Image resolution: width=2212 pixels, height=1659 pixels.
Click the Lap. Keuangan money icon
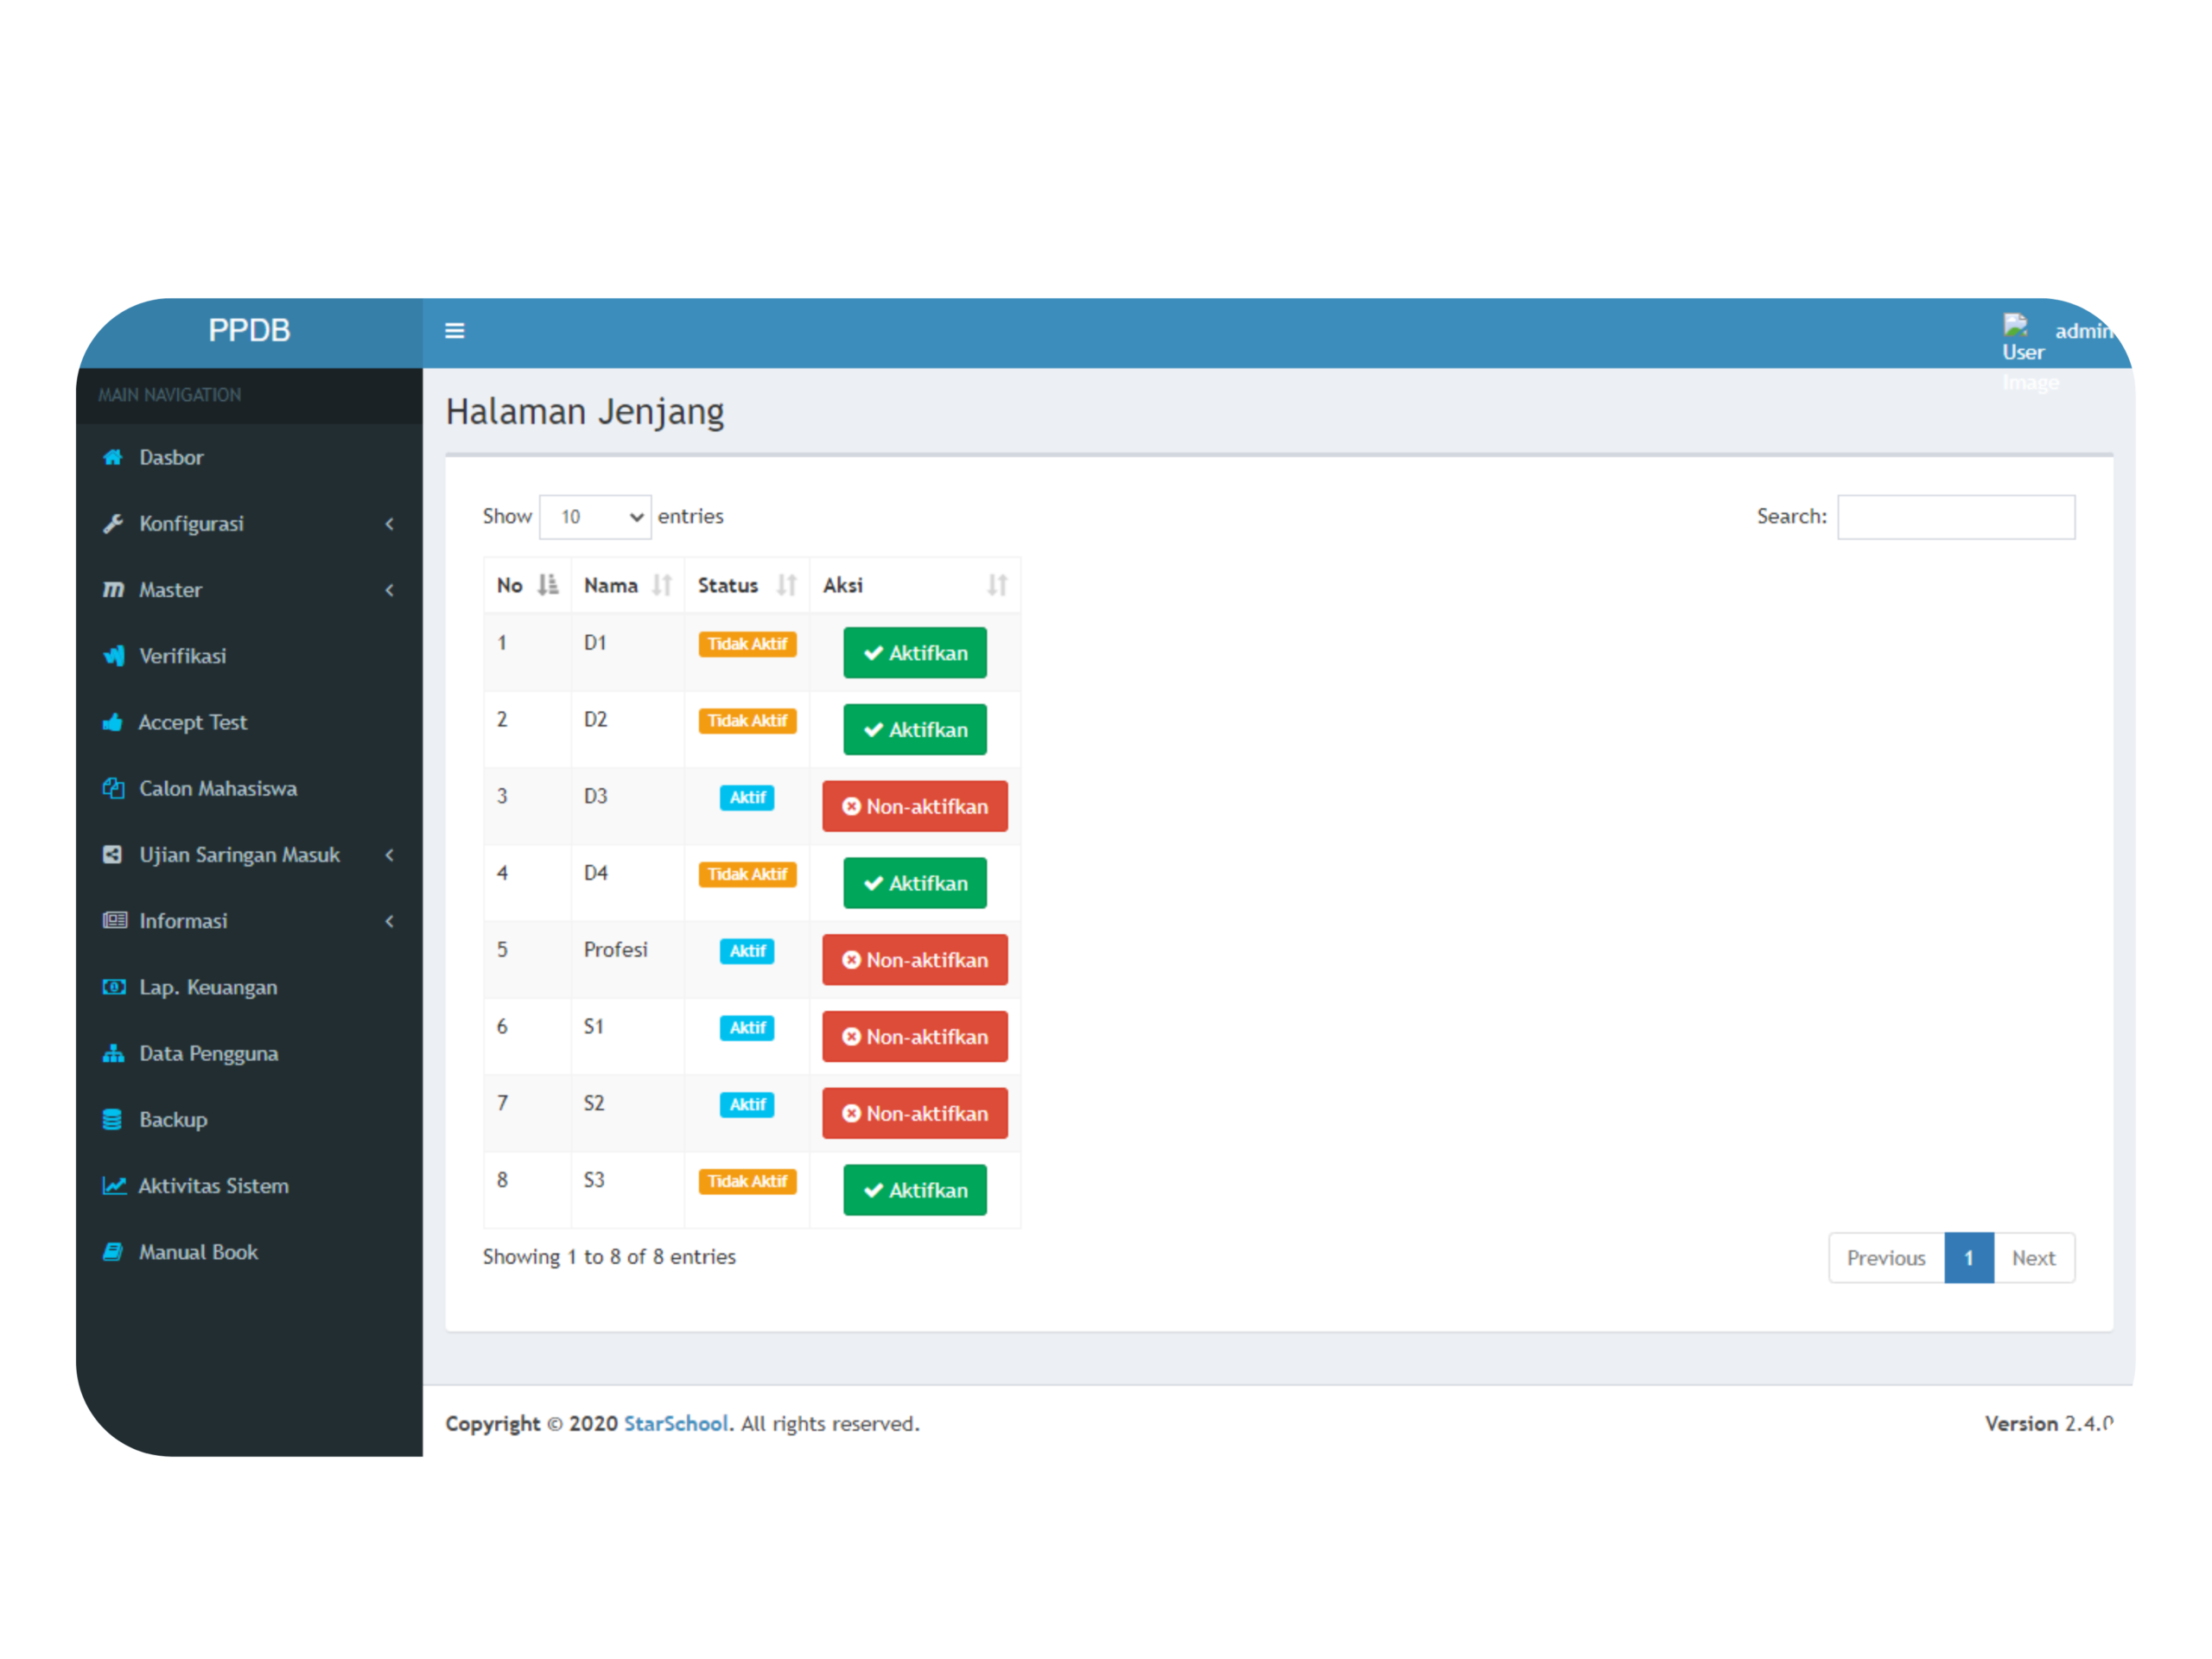(x=114, y=987)
